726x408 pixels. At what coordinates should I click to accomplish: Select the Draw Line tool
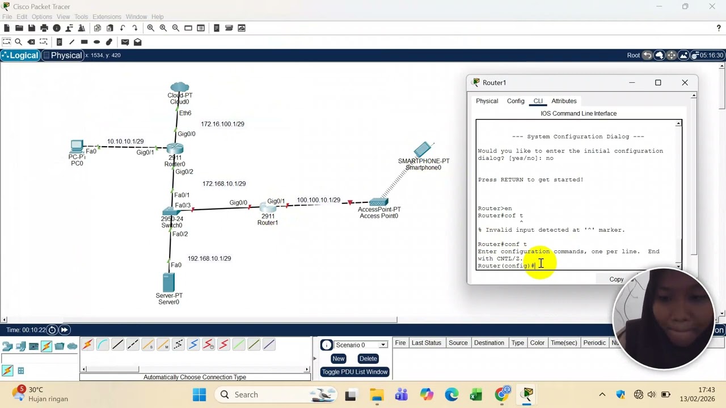tap(71, 42)
